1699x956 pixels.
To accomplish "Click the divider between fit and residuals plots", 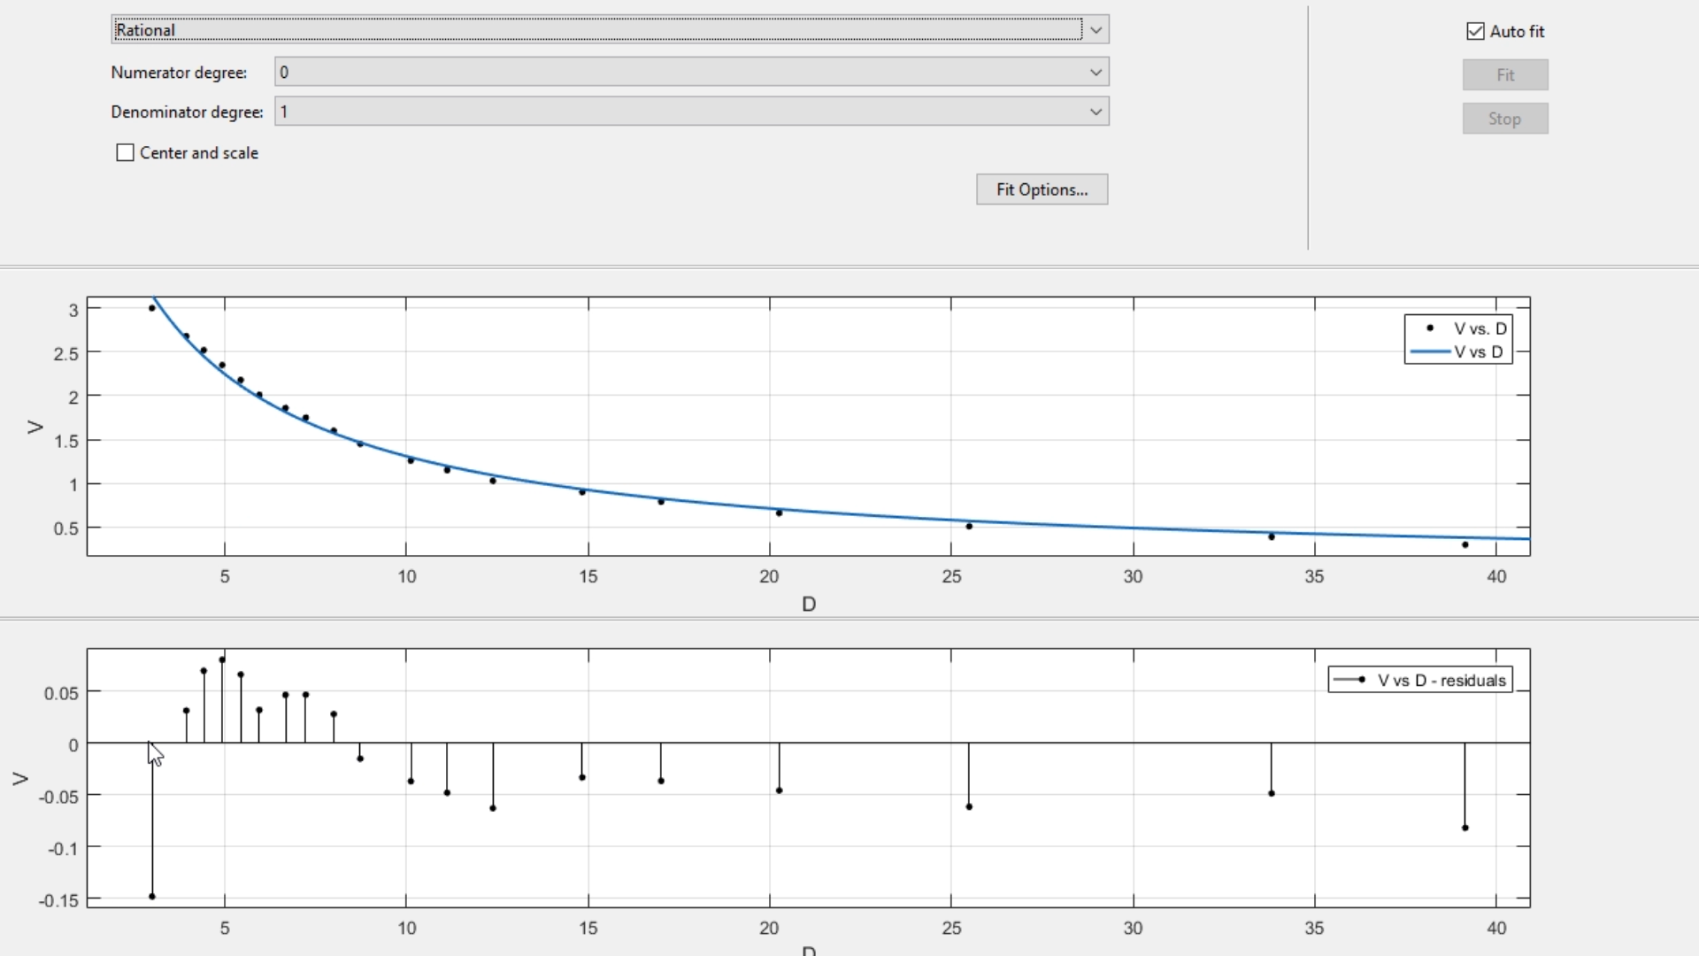I will 849,618.
